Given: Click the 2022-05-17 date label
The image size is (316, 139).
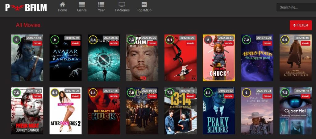Looking at the screenshot, I should tap(302, 91).
